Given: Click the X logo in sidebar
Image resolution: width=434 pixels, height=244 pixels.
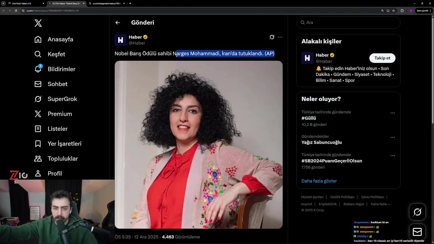Looking at the screenshot, I should (x=38, y=23).
